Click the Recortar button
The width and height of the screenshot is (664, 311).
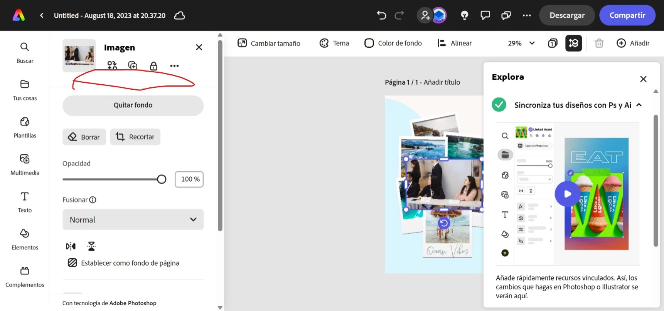[x=135, y=137]
